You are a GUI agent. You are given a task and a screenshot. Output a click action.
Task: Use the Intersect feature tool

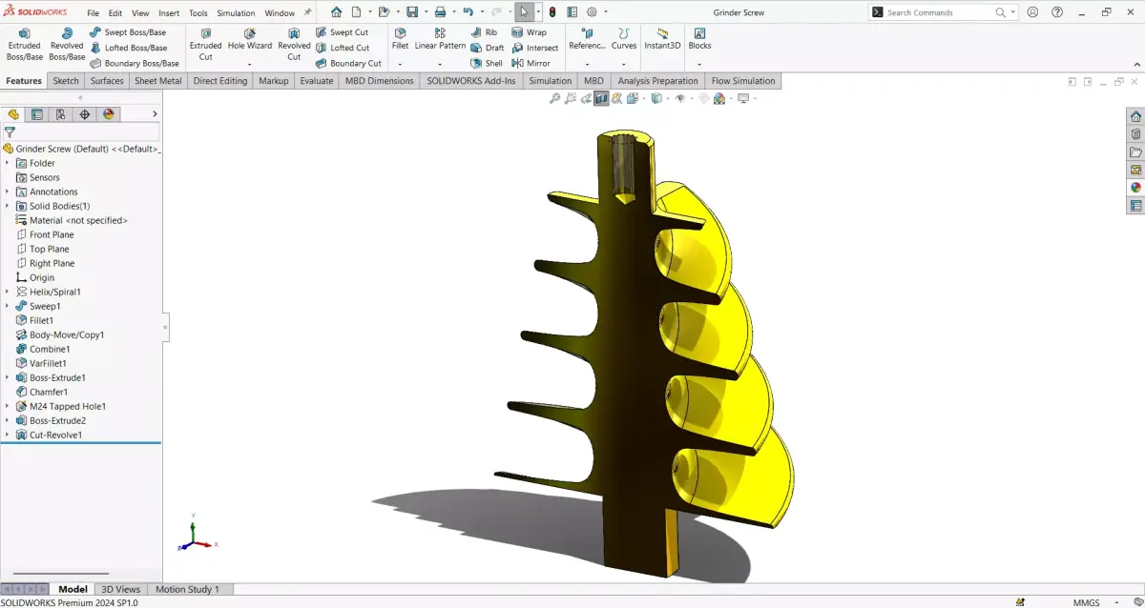(534, 48)
